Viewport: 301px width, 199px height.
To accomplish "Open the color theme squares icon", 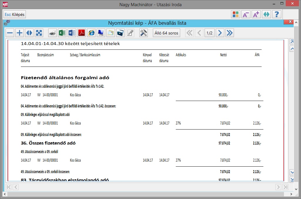I will pyautogui.click(x=235, y=14).
